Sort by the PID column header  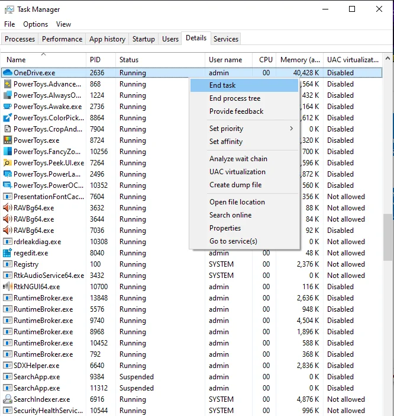[x=101, y=60]
